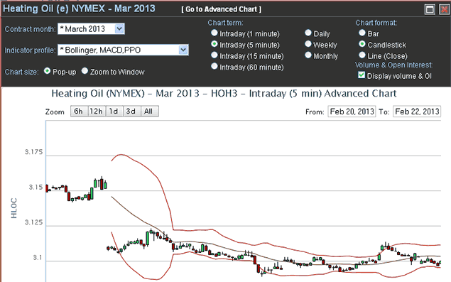Maximize the Heating Oil chart window
Viewport: 451px width, 282px height.
click(x=430, y=9)
